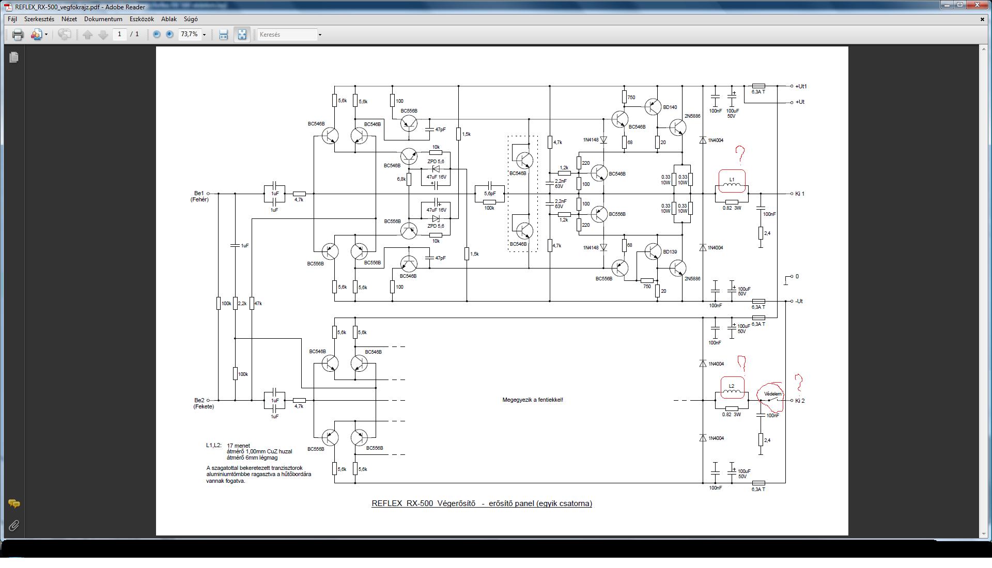Click the fit width scrolling icon
This screenshot has height=568, width=992.
[223, 35]
